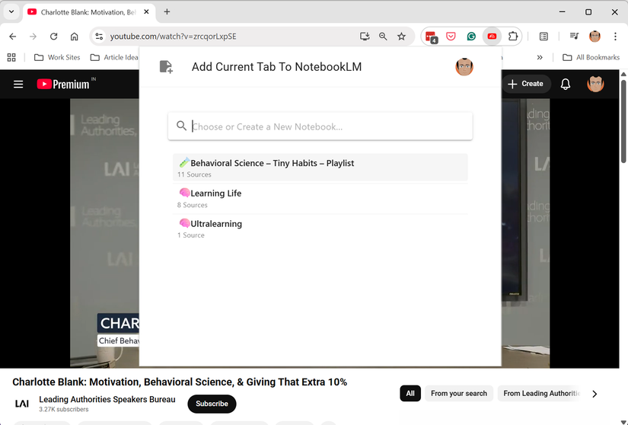Open the browser side panel icon
Screen dimensions: 628x425
[x=544, y=37]
